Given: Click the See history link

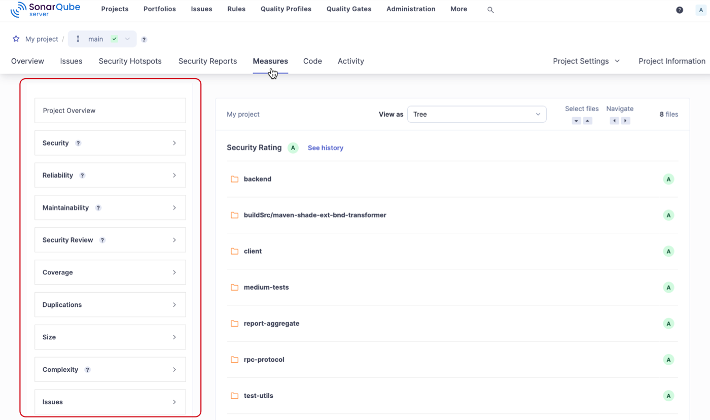Looking at the screenshot, I should (x=326, y=148).
